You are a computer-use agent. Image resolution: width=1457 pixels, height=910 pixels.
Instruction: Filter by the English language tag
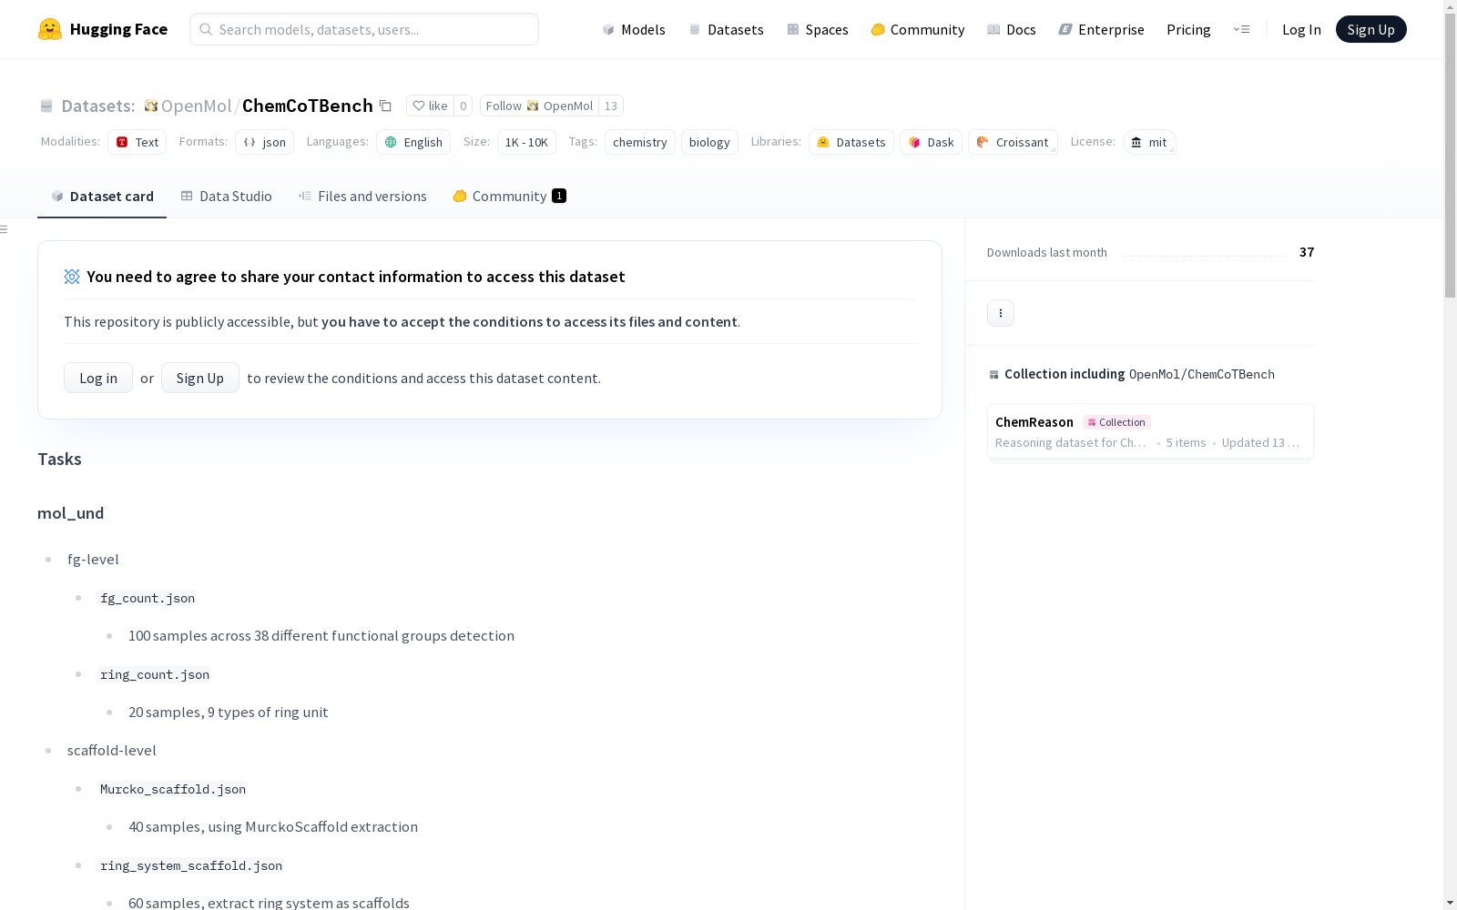point(413,142)
